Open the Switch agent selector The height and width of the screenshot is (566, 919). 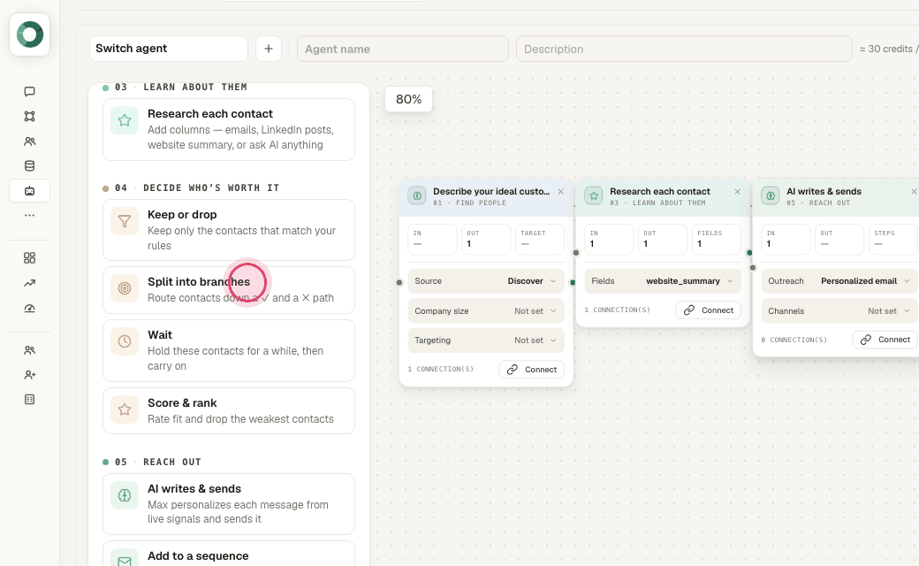pos(168,49)
